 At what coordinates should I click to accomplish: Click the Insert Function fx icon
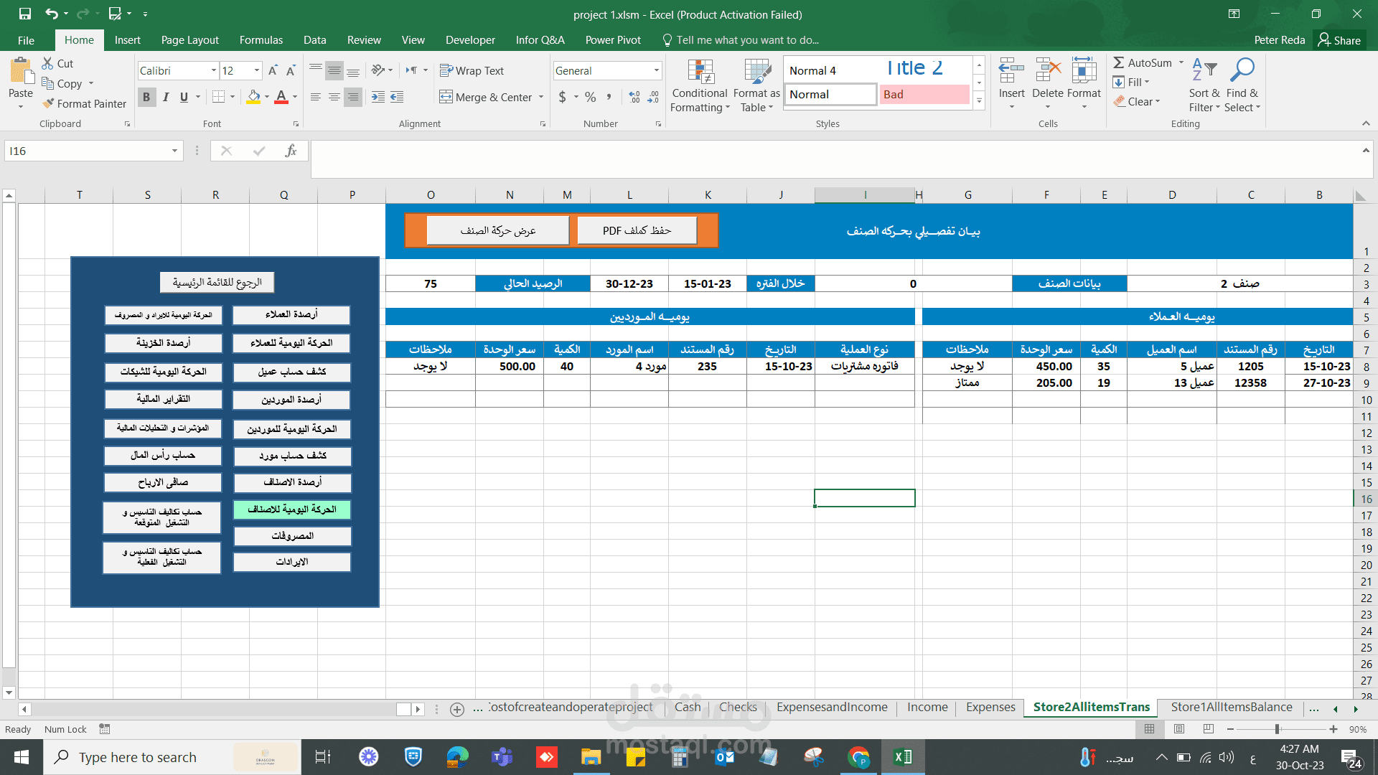click(x=291, y=151)
